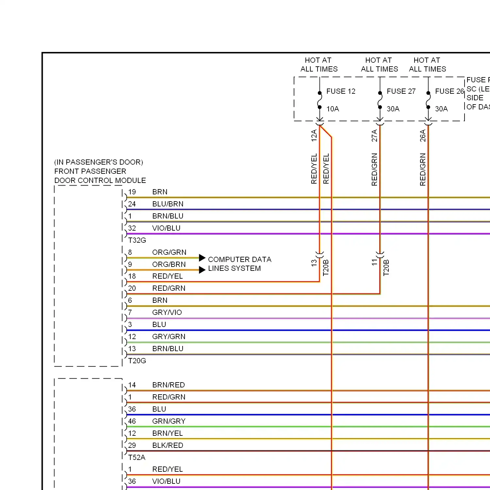Click the arrow beside ORG/GRN wire
This screenshot has height=490, width=490.
click(202, 258)
